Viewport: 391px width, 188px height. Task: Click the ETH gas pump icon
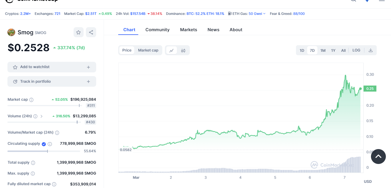pos(230,13)
